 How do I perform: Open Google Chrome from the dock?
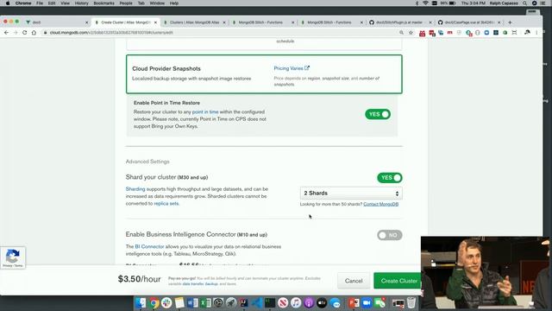(154, 303)
